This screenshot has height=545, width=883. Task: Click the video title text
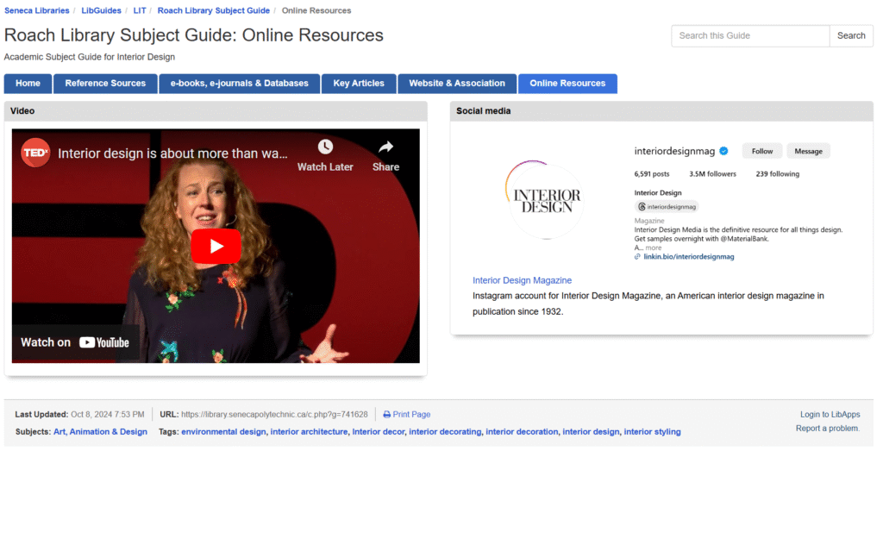[172, 153]
